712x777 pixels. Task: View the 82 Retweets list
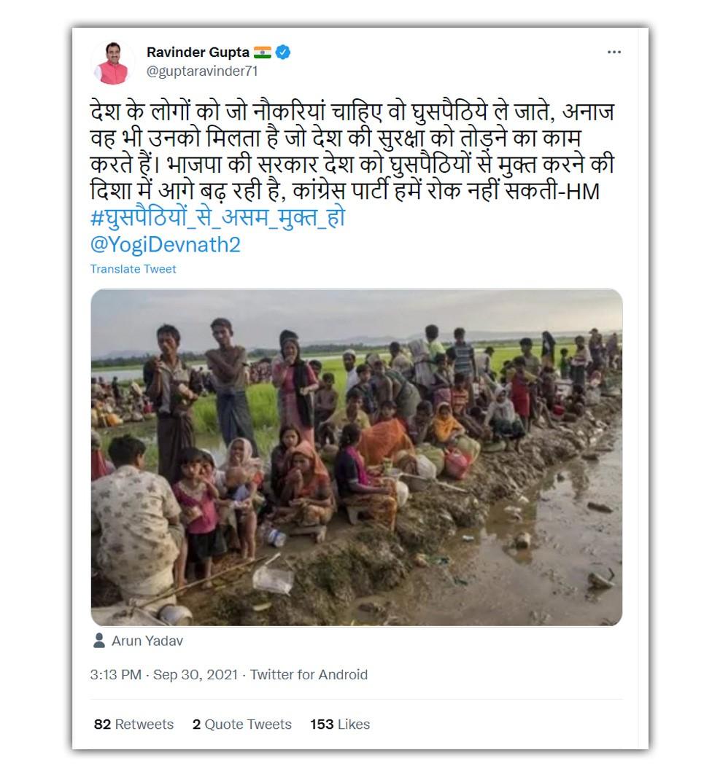coord(133,725)
